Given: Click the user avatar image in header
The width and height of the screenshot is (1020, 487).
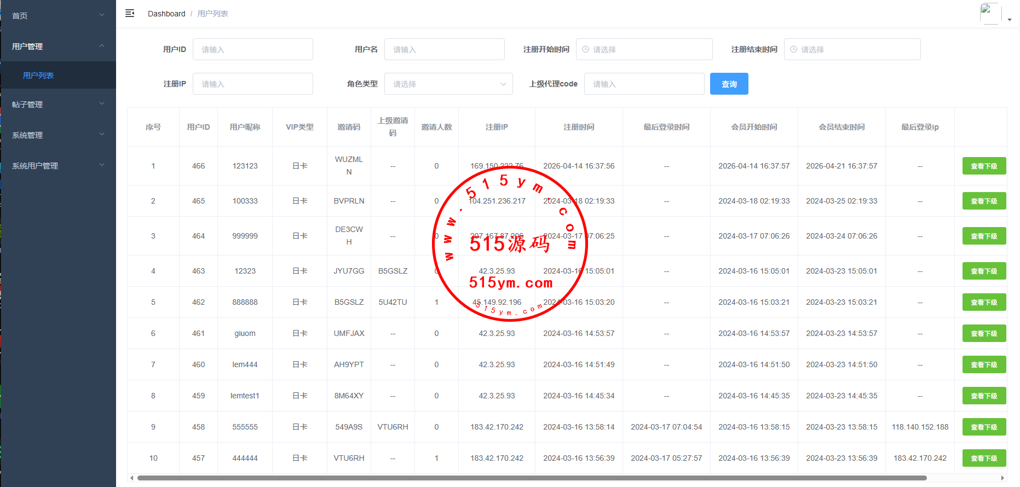Looking at the screenshot, I should coord(990,14).
